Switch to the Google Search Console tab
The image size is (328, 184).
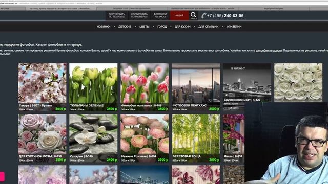tap(202, 9)
